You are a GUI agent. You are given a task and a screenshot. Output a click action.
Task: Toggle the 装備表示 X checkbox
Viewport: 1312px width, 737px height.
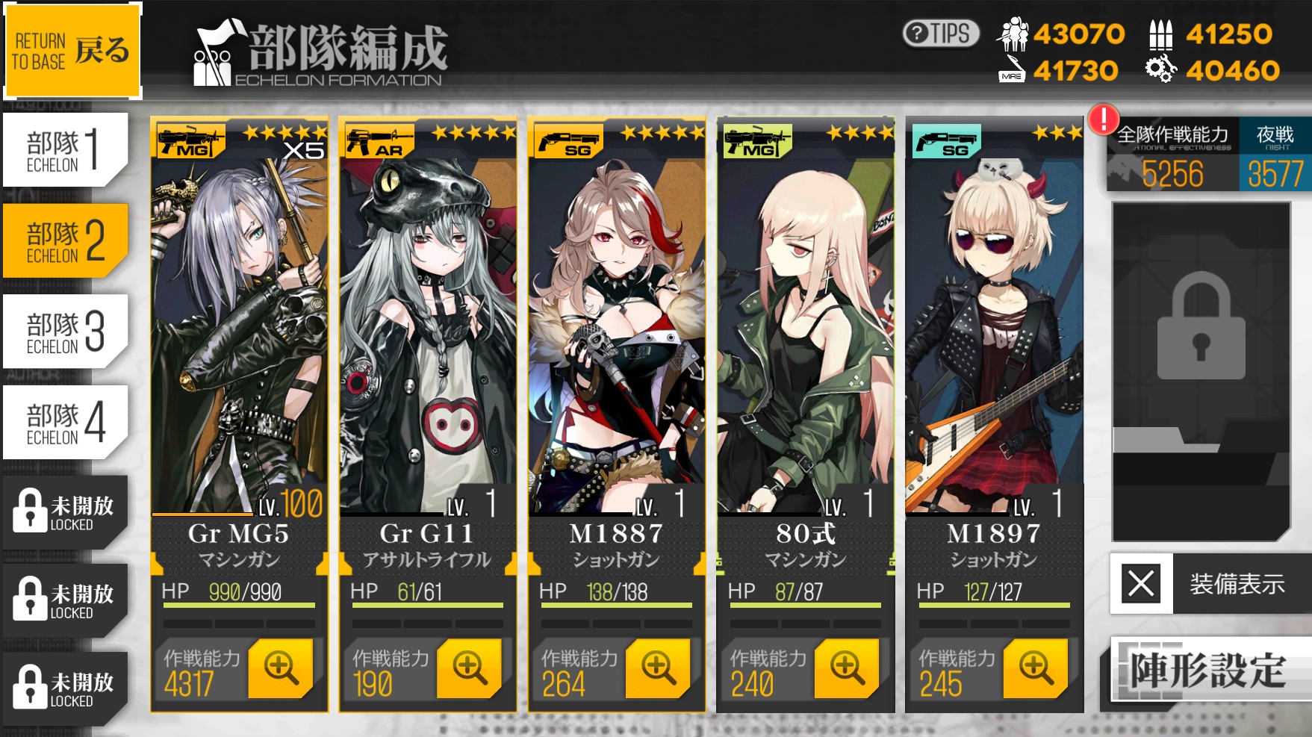tap(1141, 583)
